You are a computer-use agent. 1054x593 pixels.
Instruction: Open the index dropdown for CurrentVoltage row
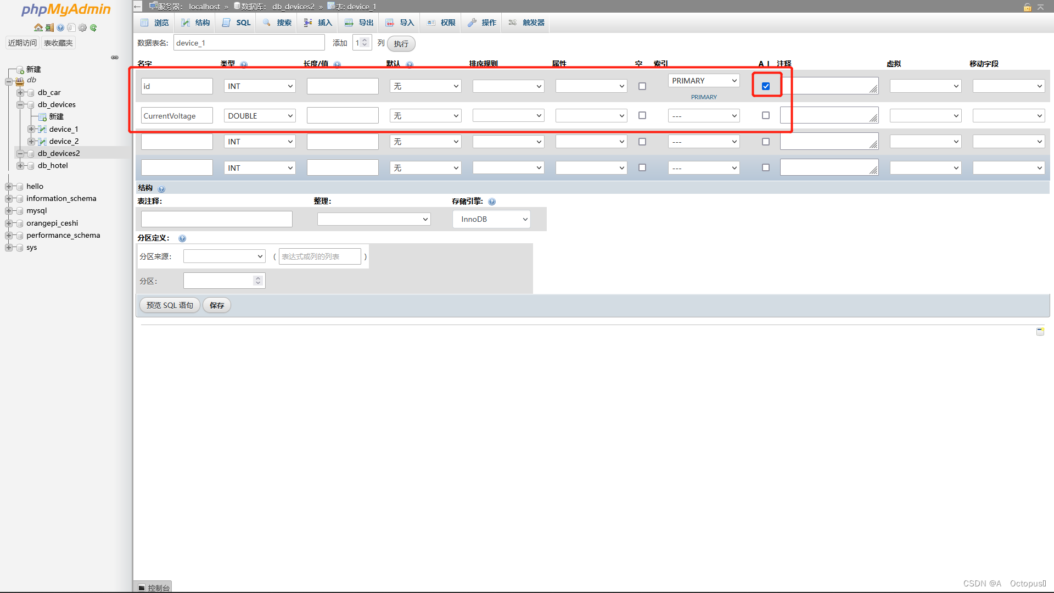tap(704, 116)
